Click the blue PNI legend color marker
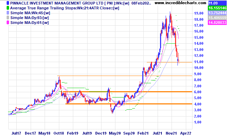The image size is (227, 137). tap(8, 3)
